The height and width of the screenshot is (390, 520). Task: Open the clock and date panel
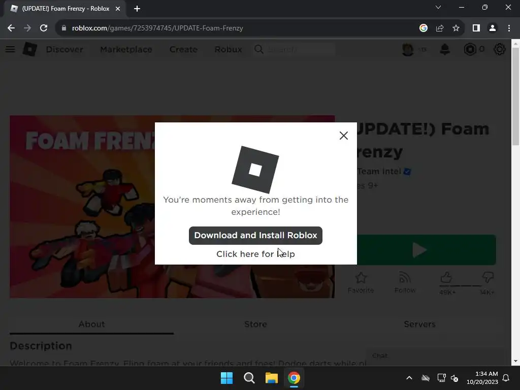pyautogui.click(x=482, y=378)
